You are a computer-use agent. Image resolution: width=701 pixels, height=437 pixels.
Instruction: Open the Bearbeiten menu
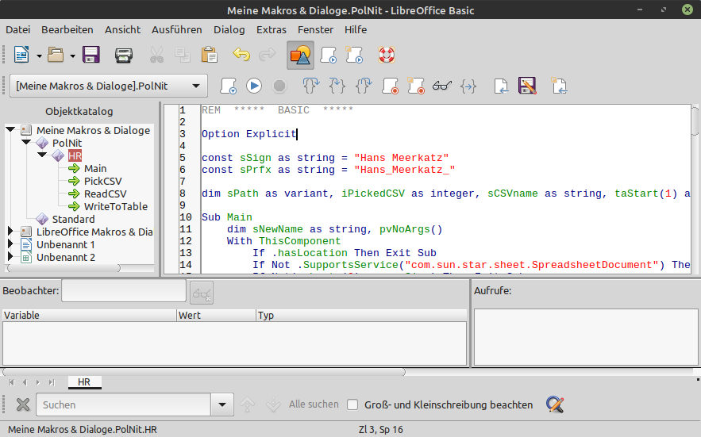pyautogui.click(x=67, y=30)
